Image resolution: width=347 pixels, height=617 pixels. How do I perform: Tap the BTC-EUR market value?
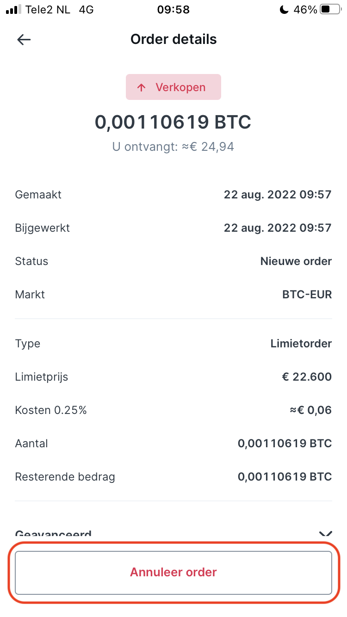307,295
